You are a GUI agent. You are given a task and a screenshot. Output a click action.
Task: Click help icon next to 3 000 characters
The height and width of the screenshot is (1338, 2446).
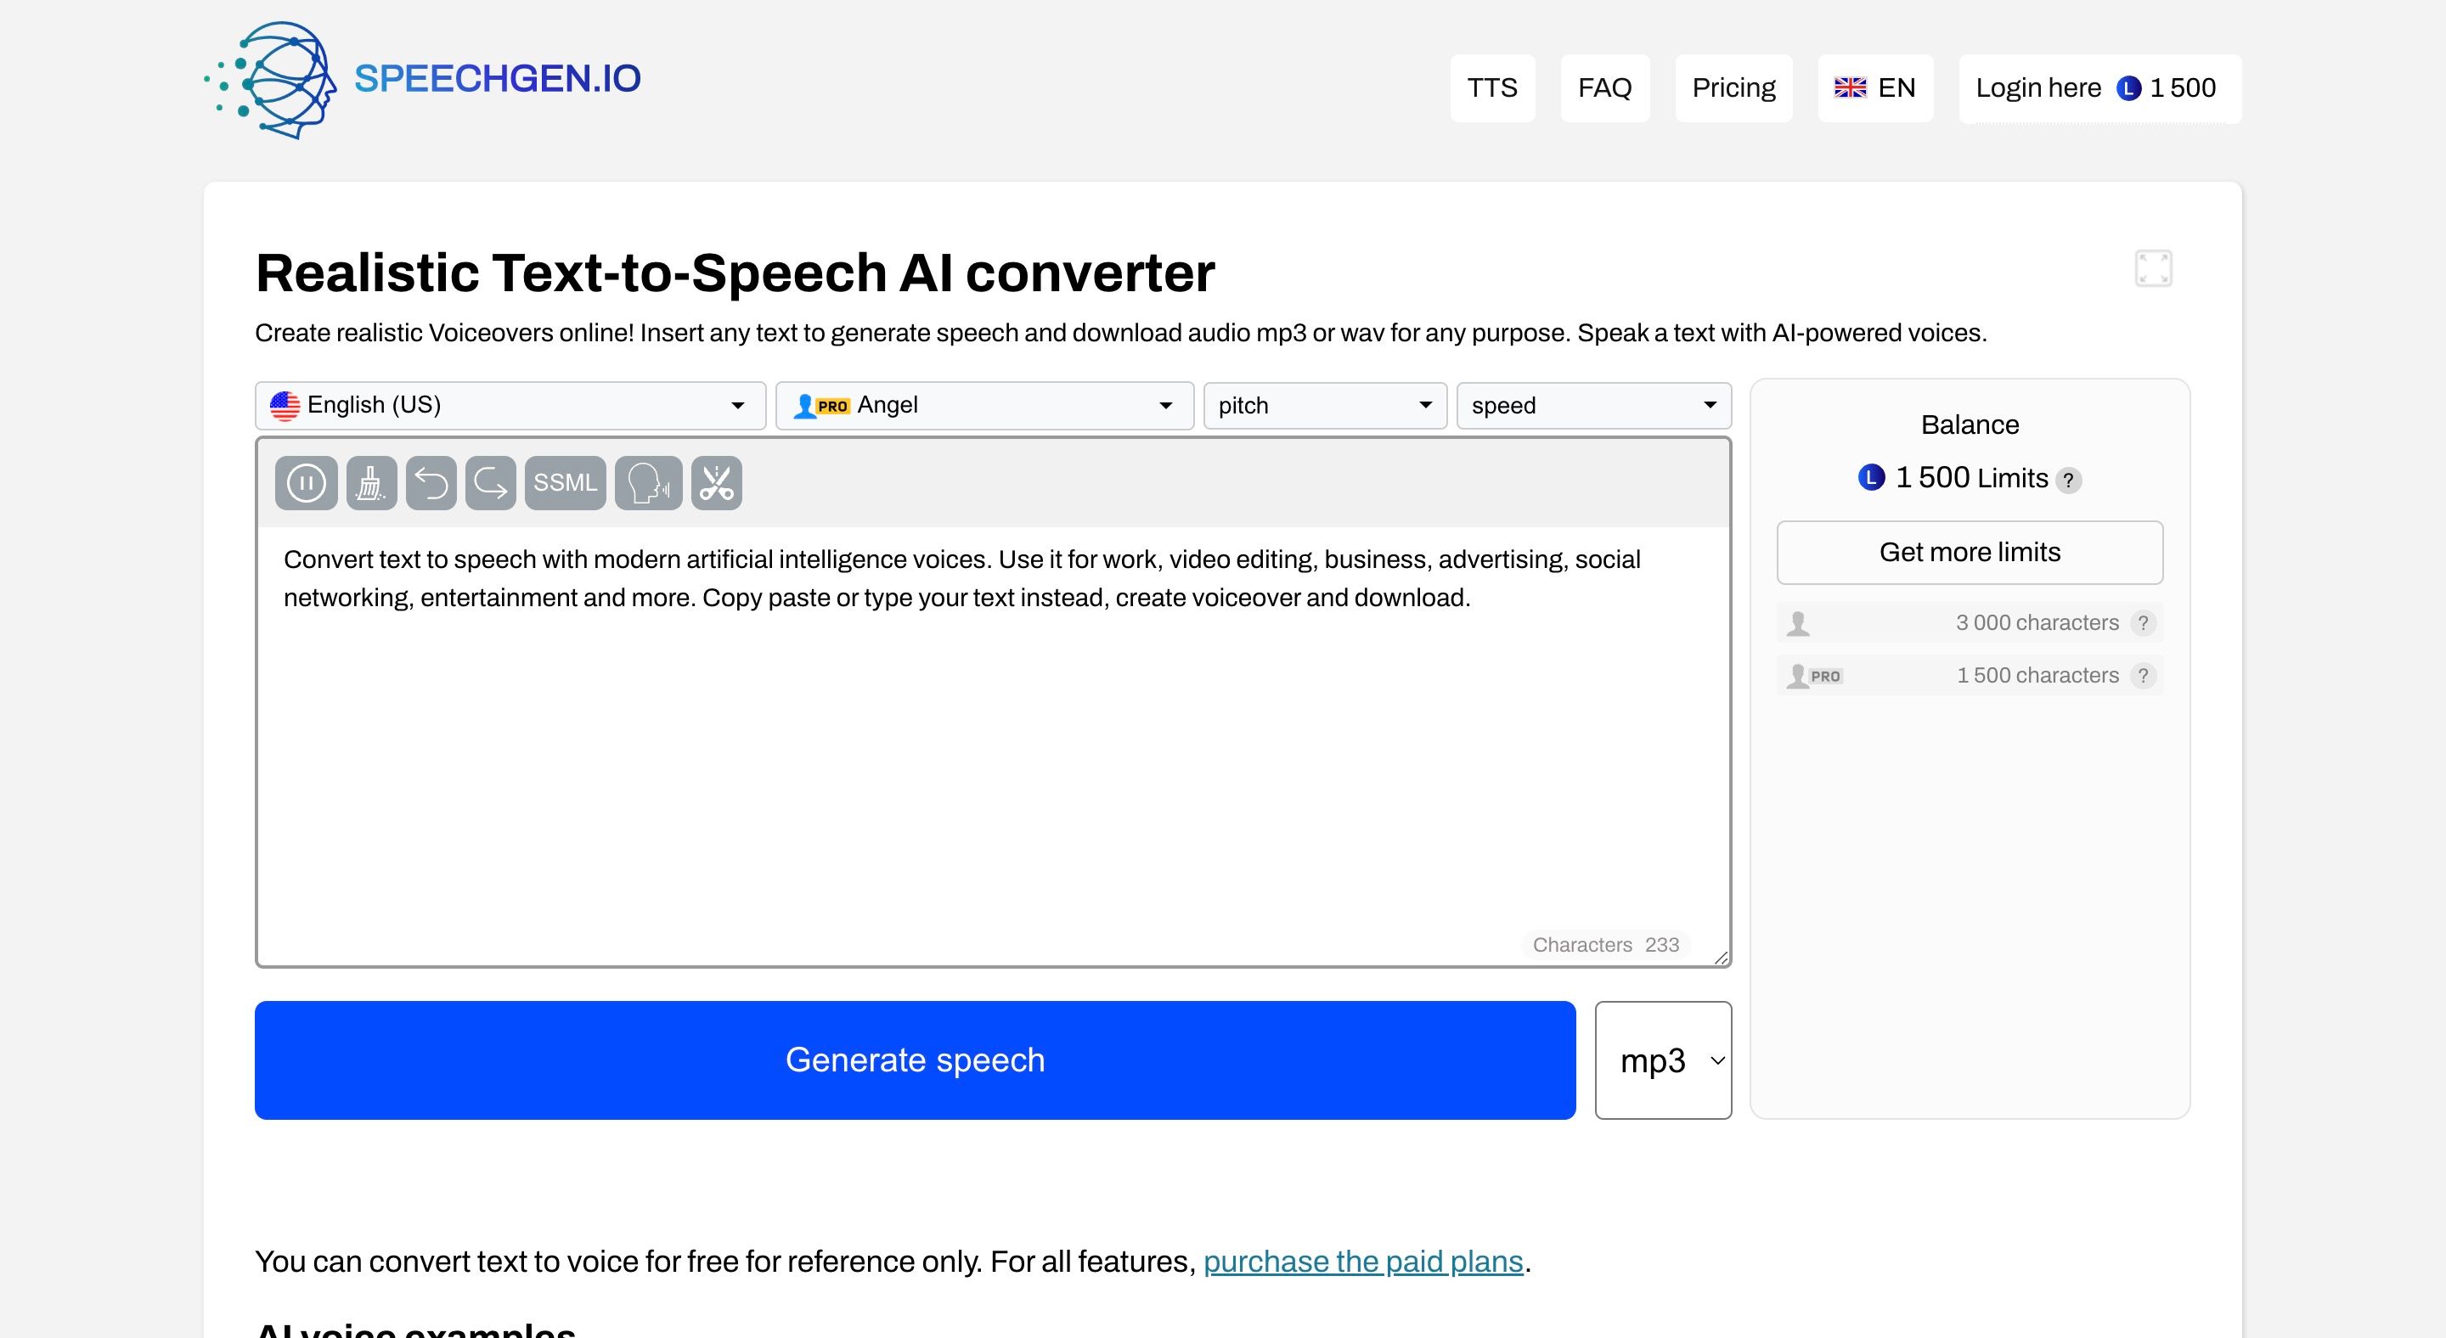tap(2142, 623)
